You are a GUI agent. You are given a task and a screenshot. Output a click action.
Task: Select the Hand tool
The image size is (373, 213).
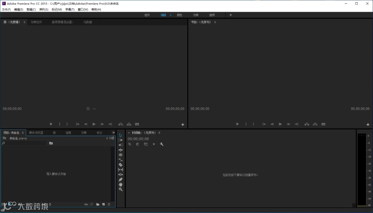(x=121, y=184)
